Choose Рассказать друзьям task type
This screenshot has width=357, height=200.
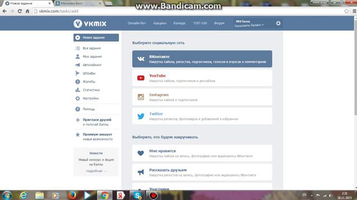pos(202,172)
